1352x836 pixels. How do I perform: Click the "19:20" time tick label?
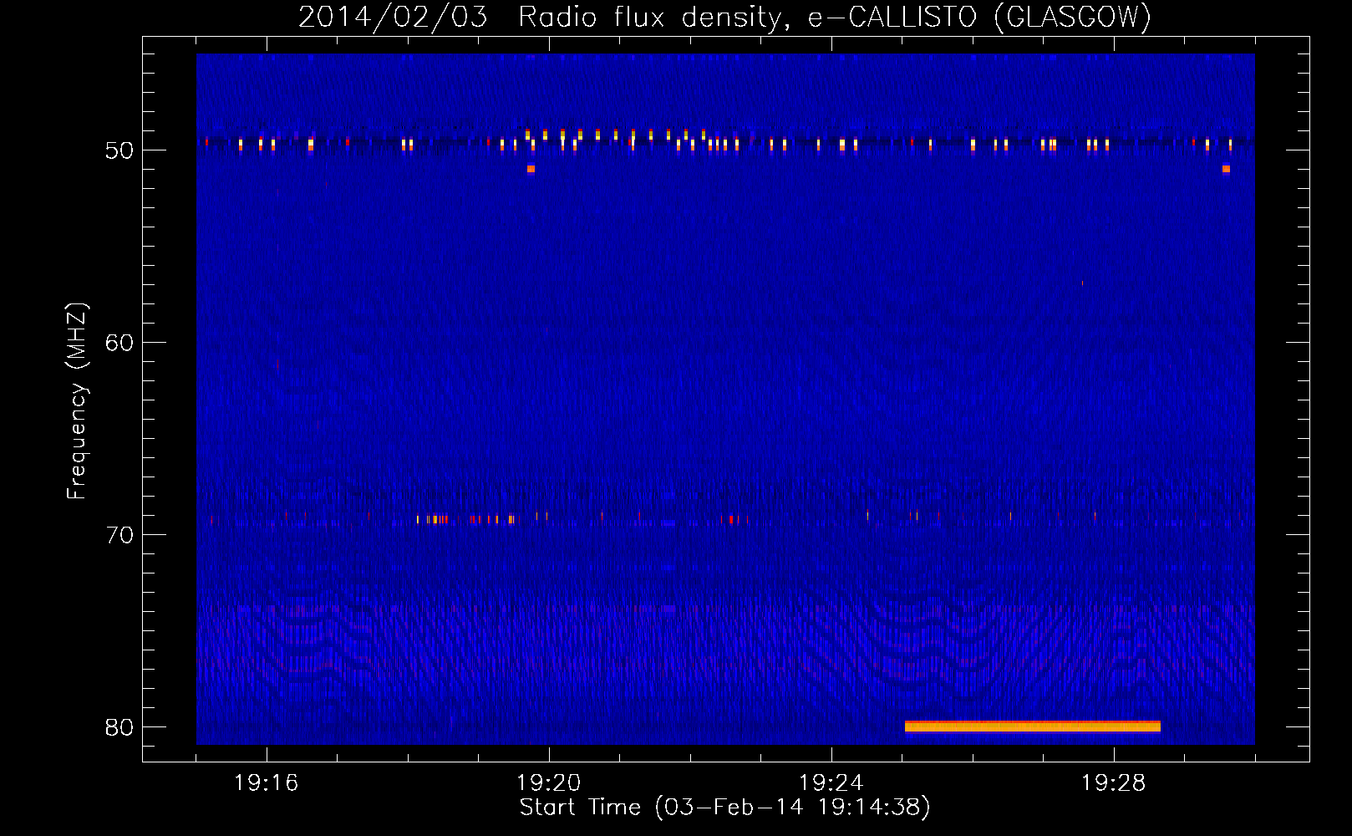point(549,783)
